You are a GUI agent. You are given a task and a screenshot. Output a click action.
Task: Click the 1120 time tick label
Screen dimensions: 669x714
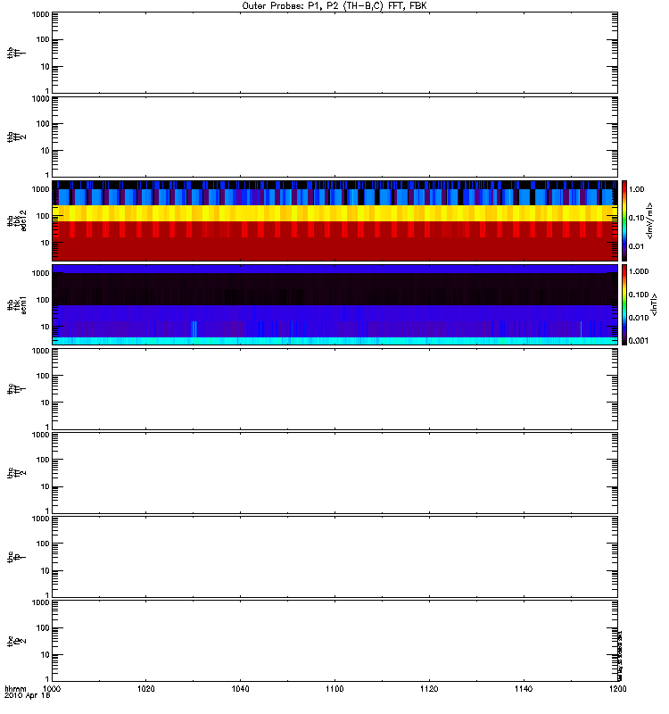429,688
